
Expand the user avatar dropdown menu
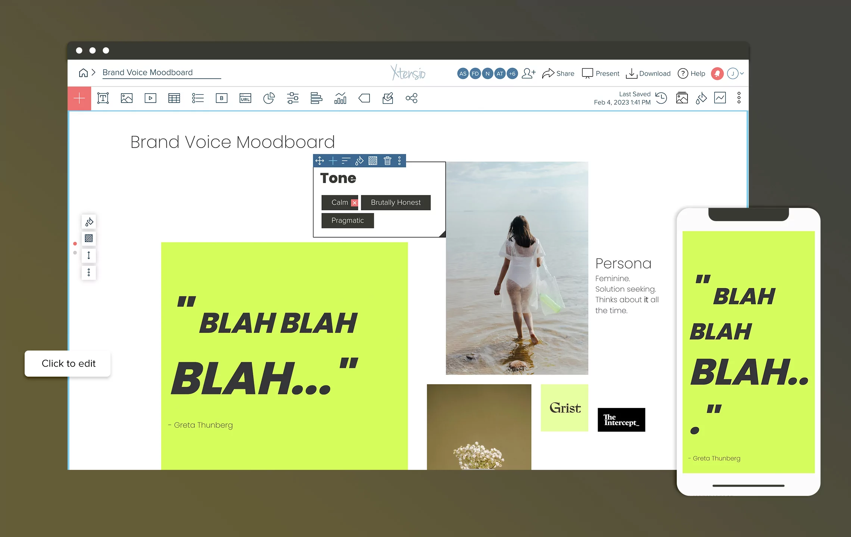[735, 73]
